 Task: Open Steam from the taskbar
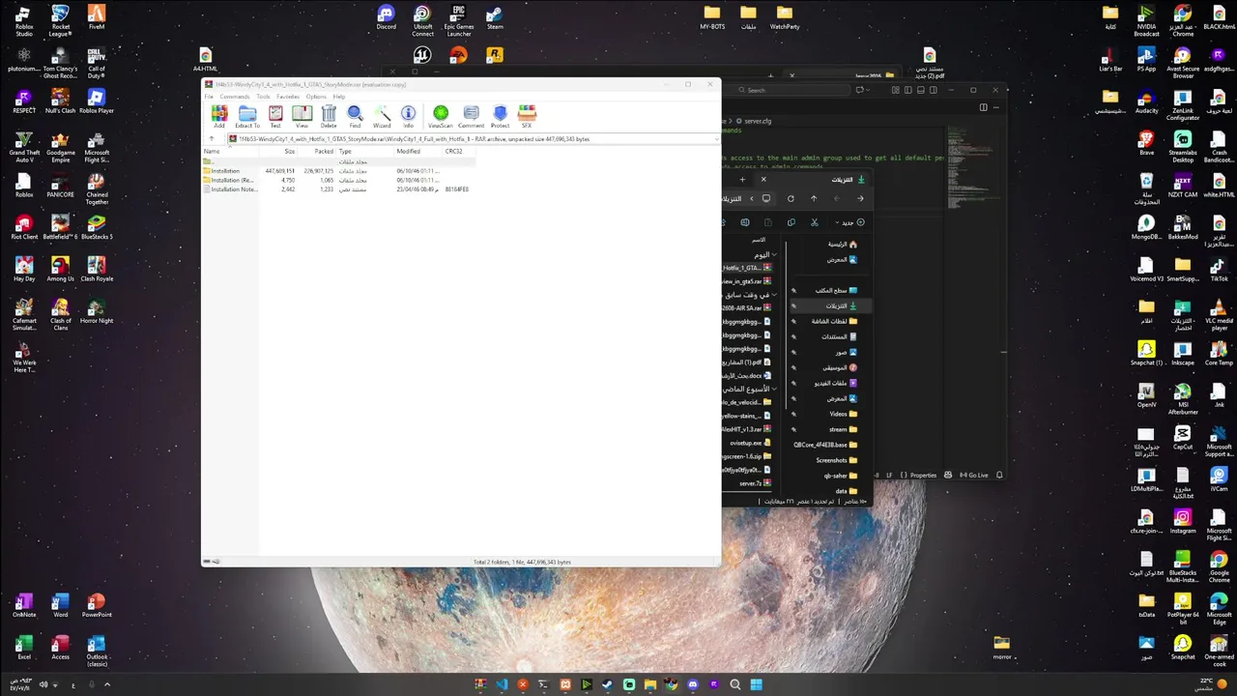coord(607,684)
